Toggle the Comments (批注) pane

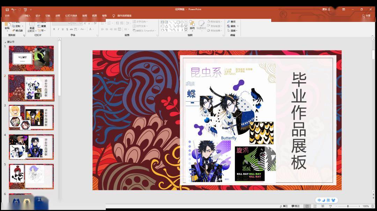tap(295, 206)
